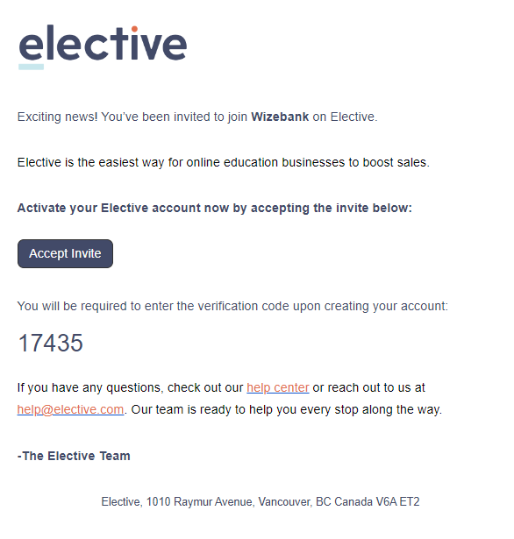Screen dimensions: 514x539
Task: Click the "You will be required to enter" sentence
Action: pyautogui.click(x=232, y=306)
